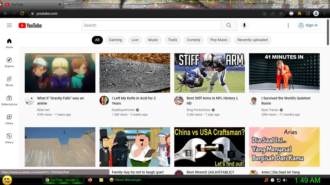The height and width of the screenshot is (185, 330).
Task: Click KyleRoyerKnives channel avatar
Action: pyautogui.click(x=104, y=100)
